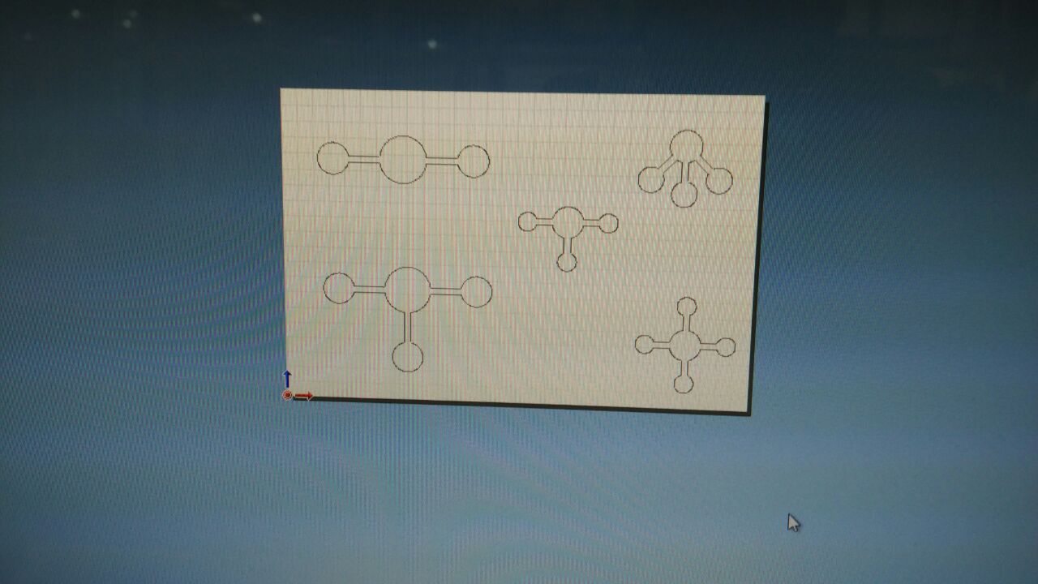Select large center circle of bottom-left T-shape
Viewport: 1038px width, 584px height.
pos(407,290)
